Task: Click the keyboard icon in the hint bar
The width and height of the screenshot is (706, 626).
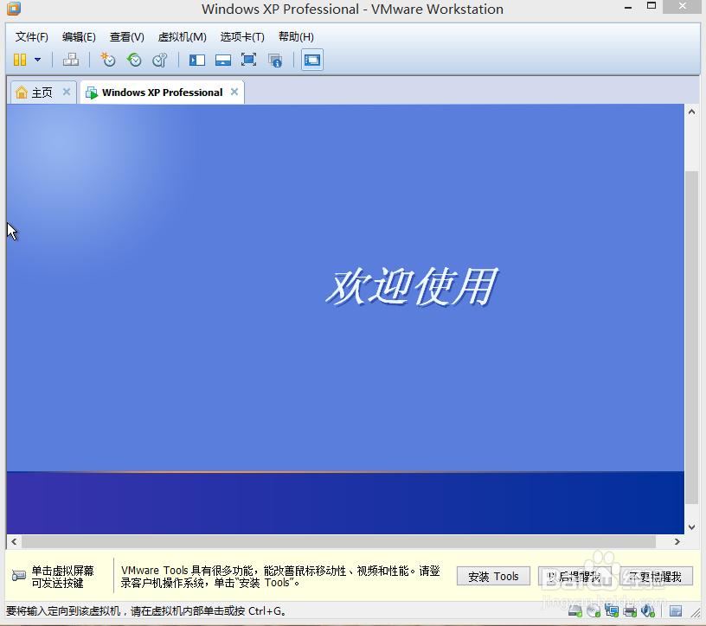Action: (x=18, y=576)
